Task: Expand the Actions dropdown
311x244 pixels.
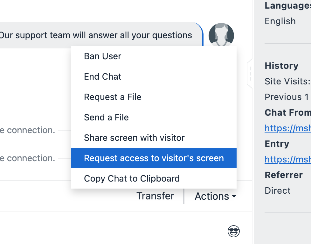Action: click(x=215, y=196)
